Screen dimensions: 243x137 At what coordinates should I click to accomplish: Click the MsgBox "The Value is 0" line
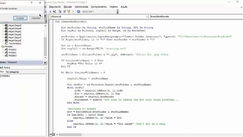point(84,64)
